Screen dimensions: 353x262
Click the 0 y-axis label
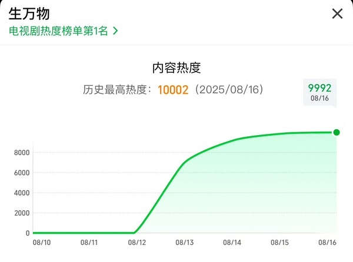(x=28, y=233)
